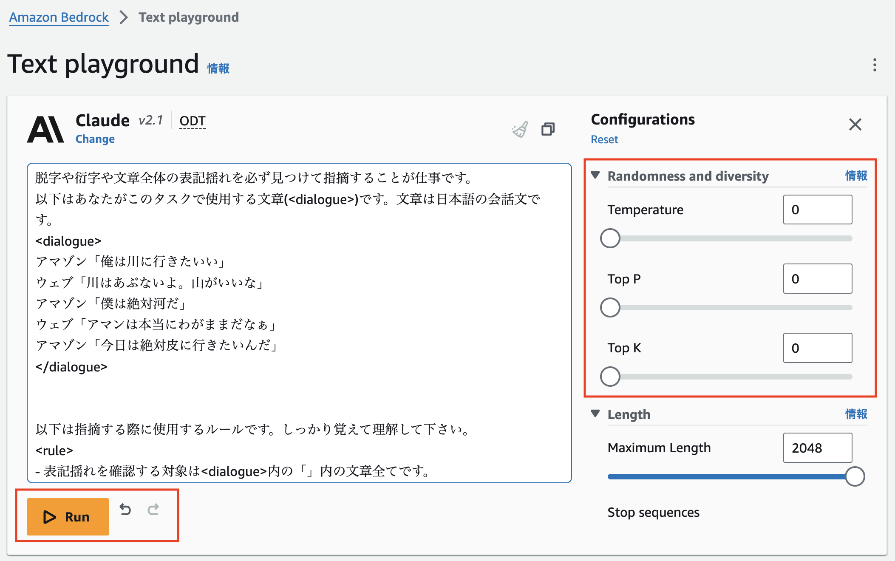
Task: Click Change to switch model
Action: click(95, 139)
